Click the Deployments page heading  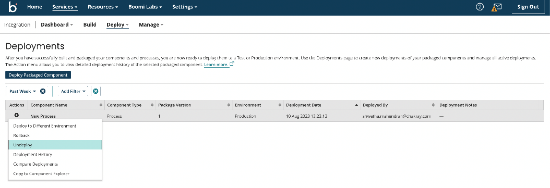35,46
